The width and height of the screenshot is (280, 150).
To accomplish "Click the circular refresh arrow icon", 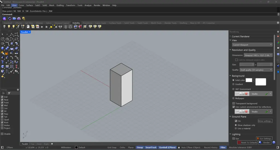I will [x=10, y=19].
